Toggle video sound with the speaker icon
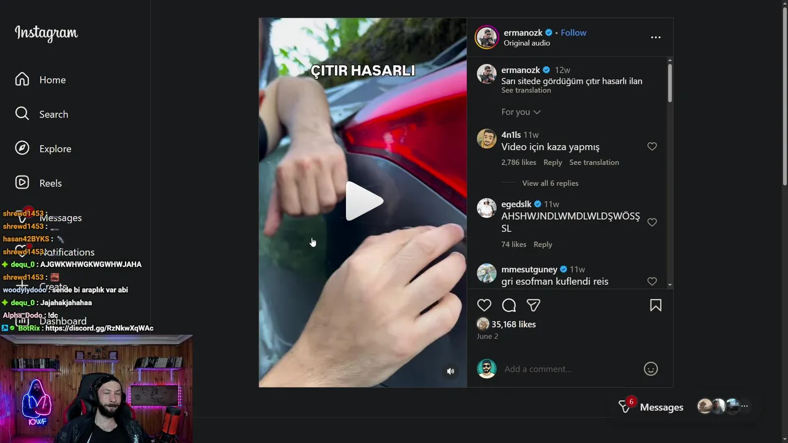 coord(451,371)
